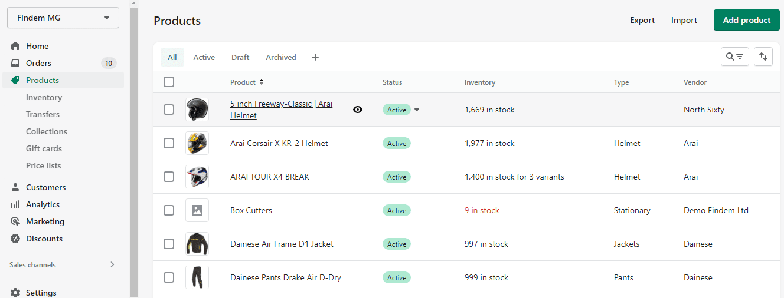
Task: Click the 'Jackets' type cell
Action: coord(626,244)
